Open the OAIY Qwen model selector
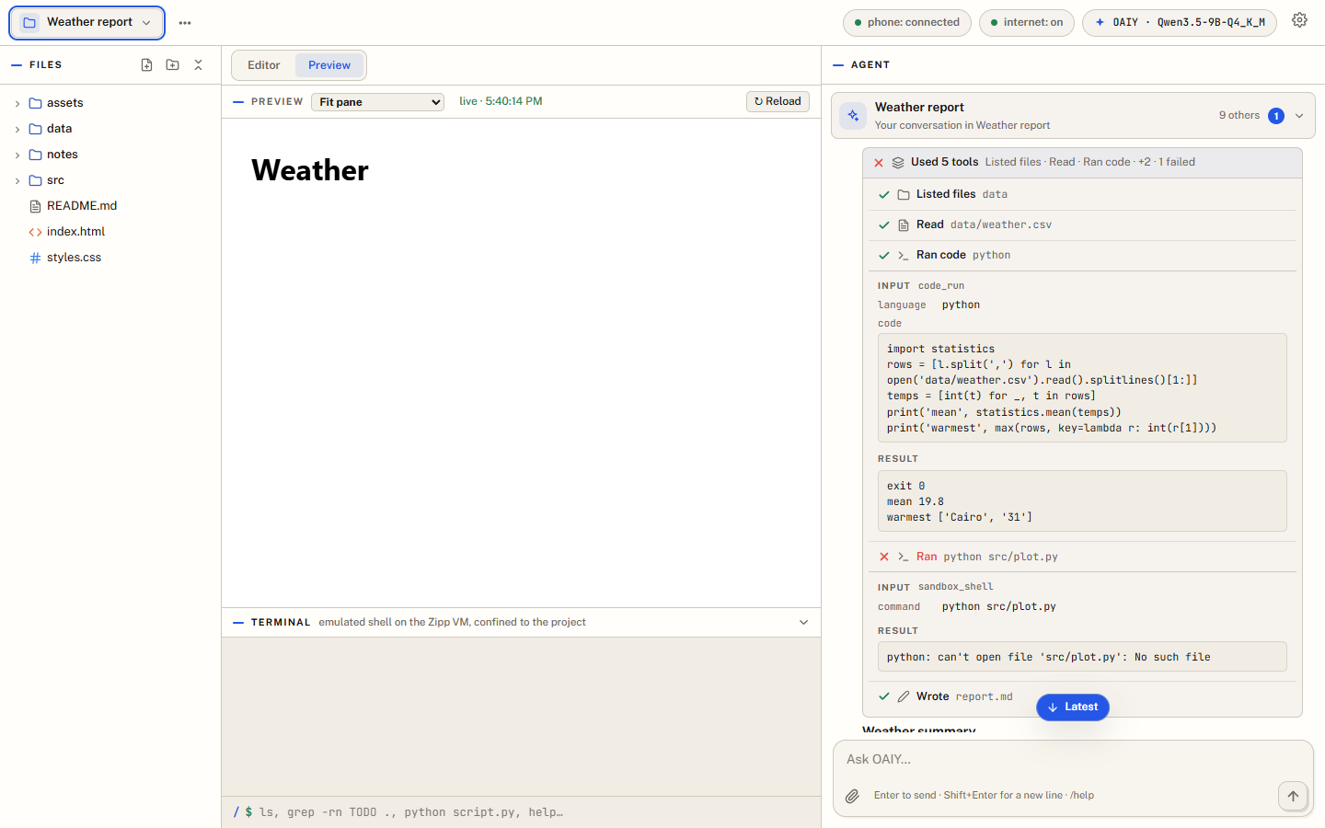 tap(1180, 23)
